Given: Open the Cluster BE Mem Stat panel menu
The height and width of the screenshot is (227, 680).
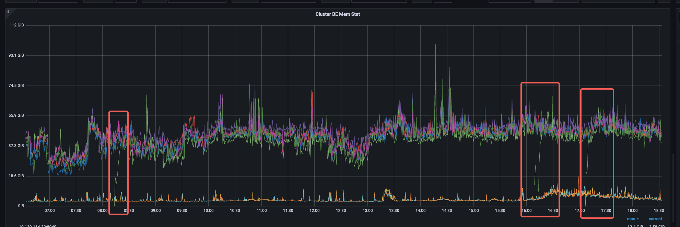Looking at the screenshot, I should [338, 14].
